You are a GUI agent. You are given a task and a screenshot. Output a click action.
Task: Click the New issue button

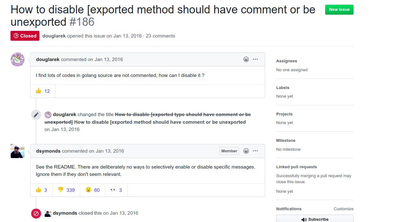(x=339, y=10)
